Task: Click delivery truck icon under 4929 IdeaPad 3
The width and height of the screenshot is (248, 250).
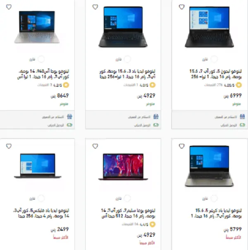Action: click(156, 125)
